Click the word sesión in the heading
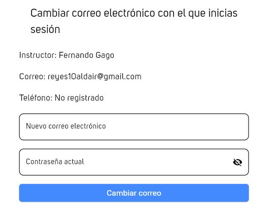This screenshot has width=270, height=215. pos(45,29)
